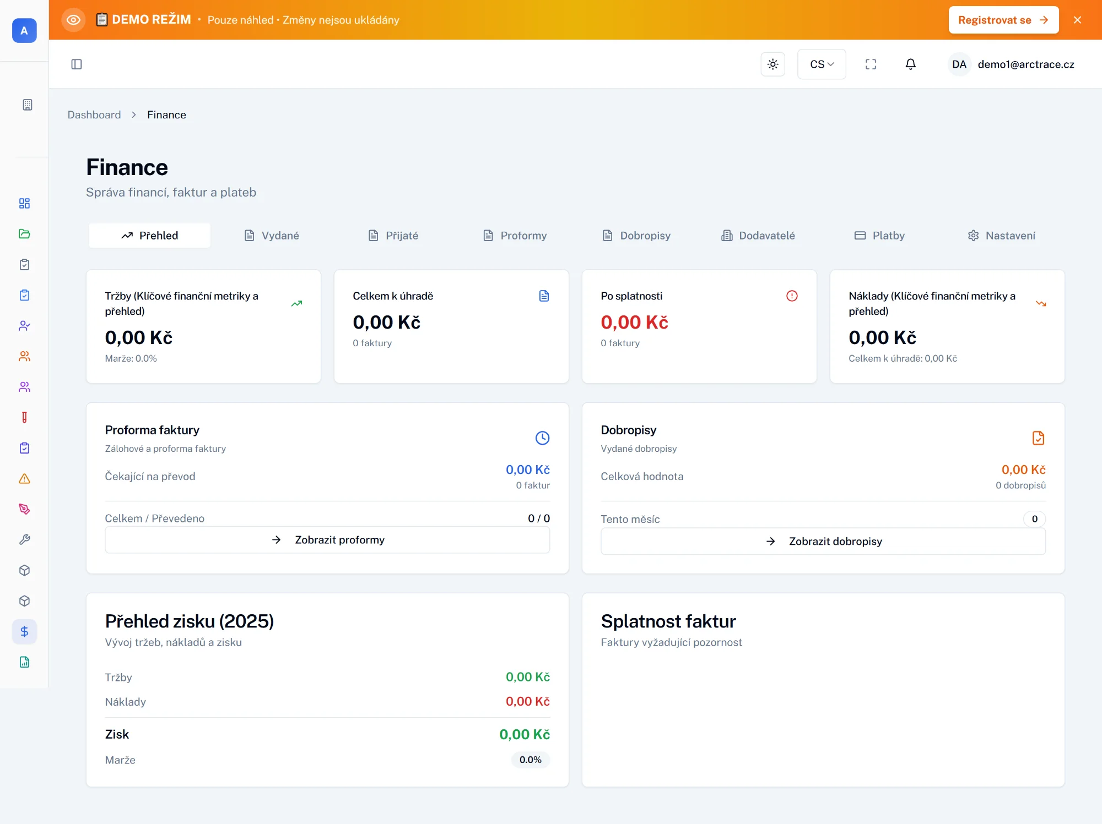Open notifications via the bell icon

point(911,64)
